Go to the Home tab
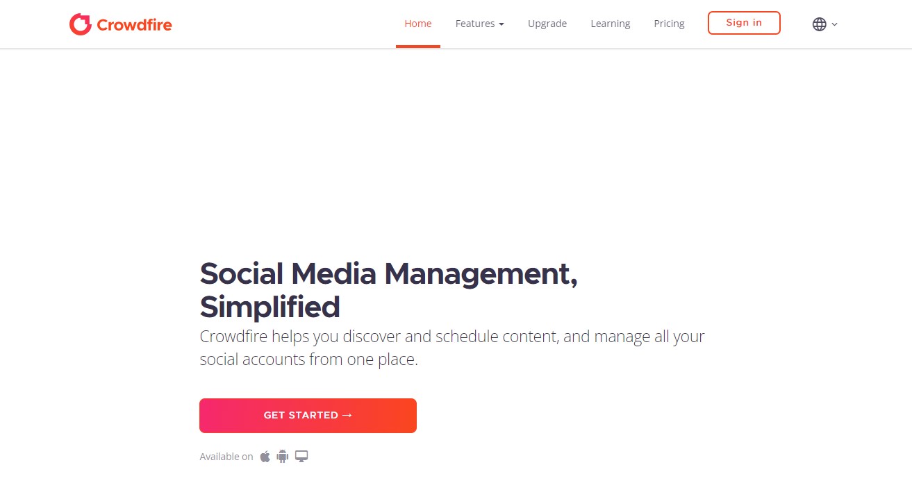This screenshot has height=483, width=912. click(418, 24)
